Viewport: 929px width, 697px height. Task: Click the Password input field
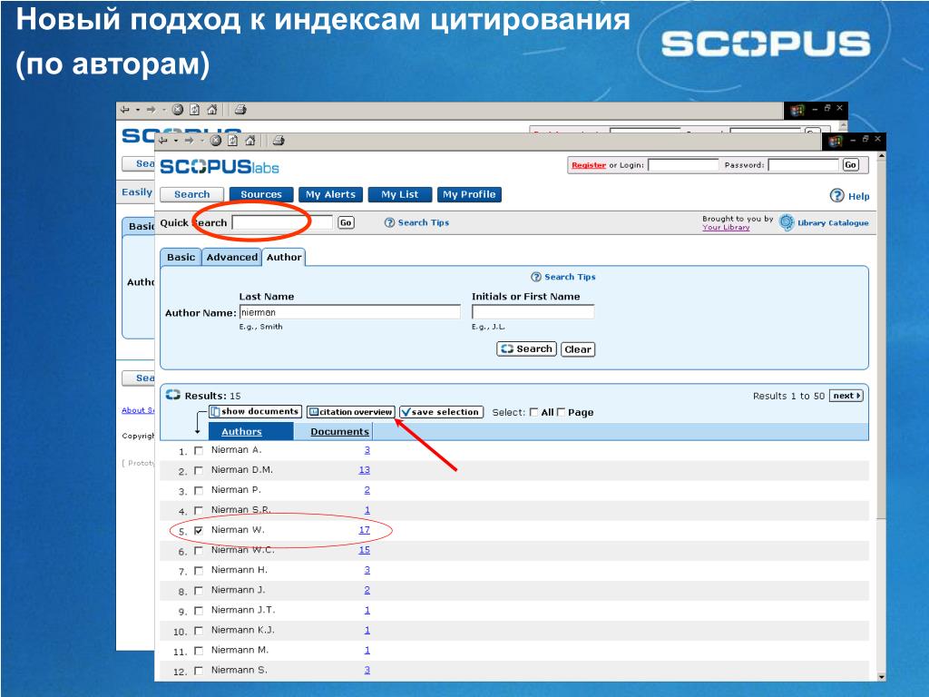pyautogui.click(x=804, y=165)
